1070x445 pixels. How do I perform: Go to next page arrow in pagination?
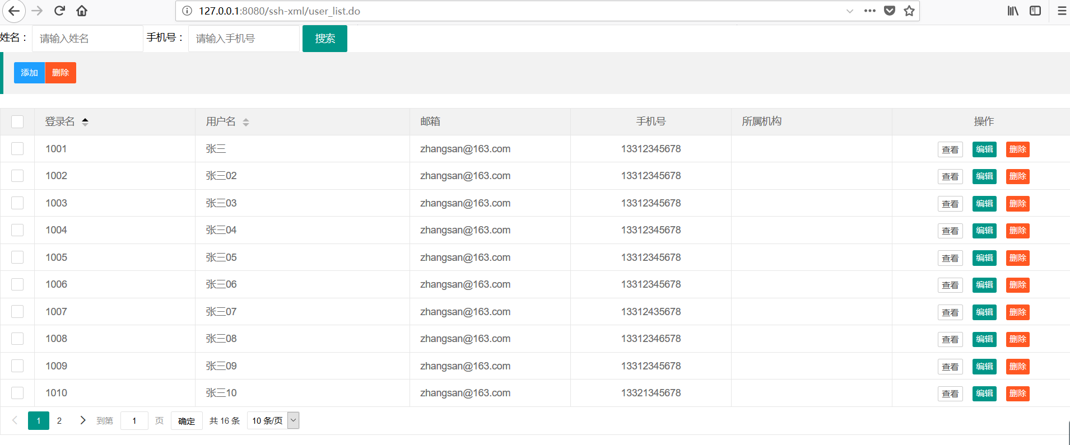[83, 420]
